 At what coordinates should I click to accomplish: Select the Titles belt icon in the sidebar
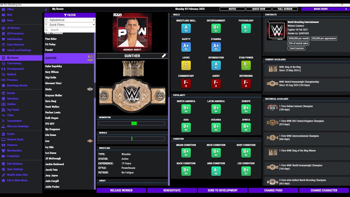coord(3,115)
